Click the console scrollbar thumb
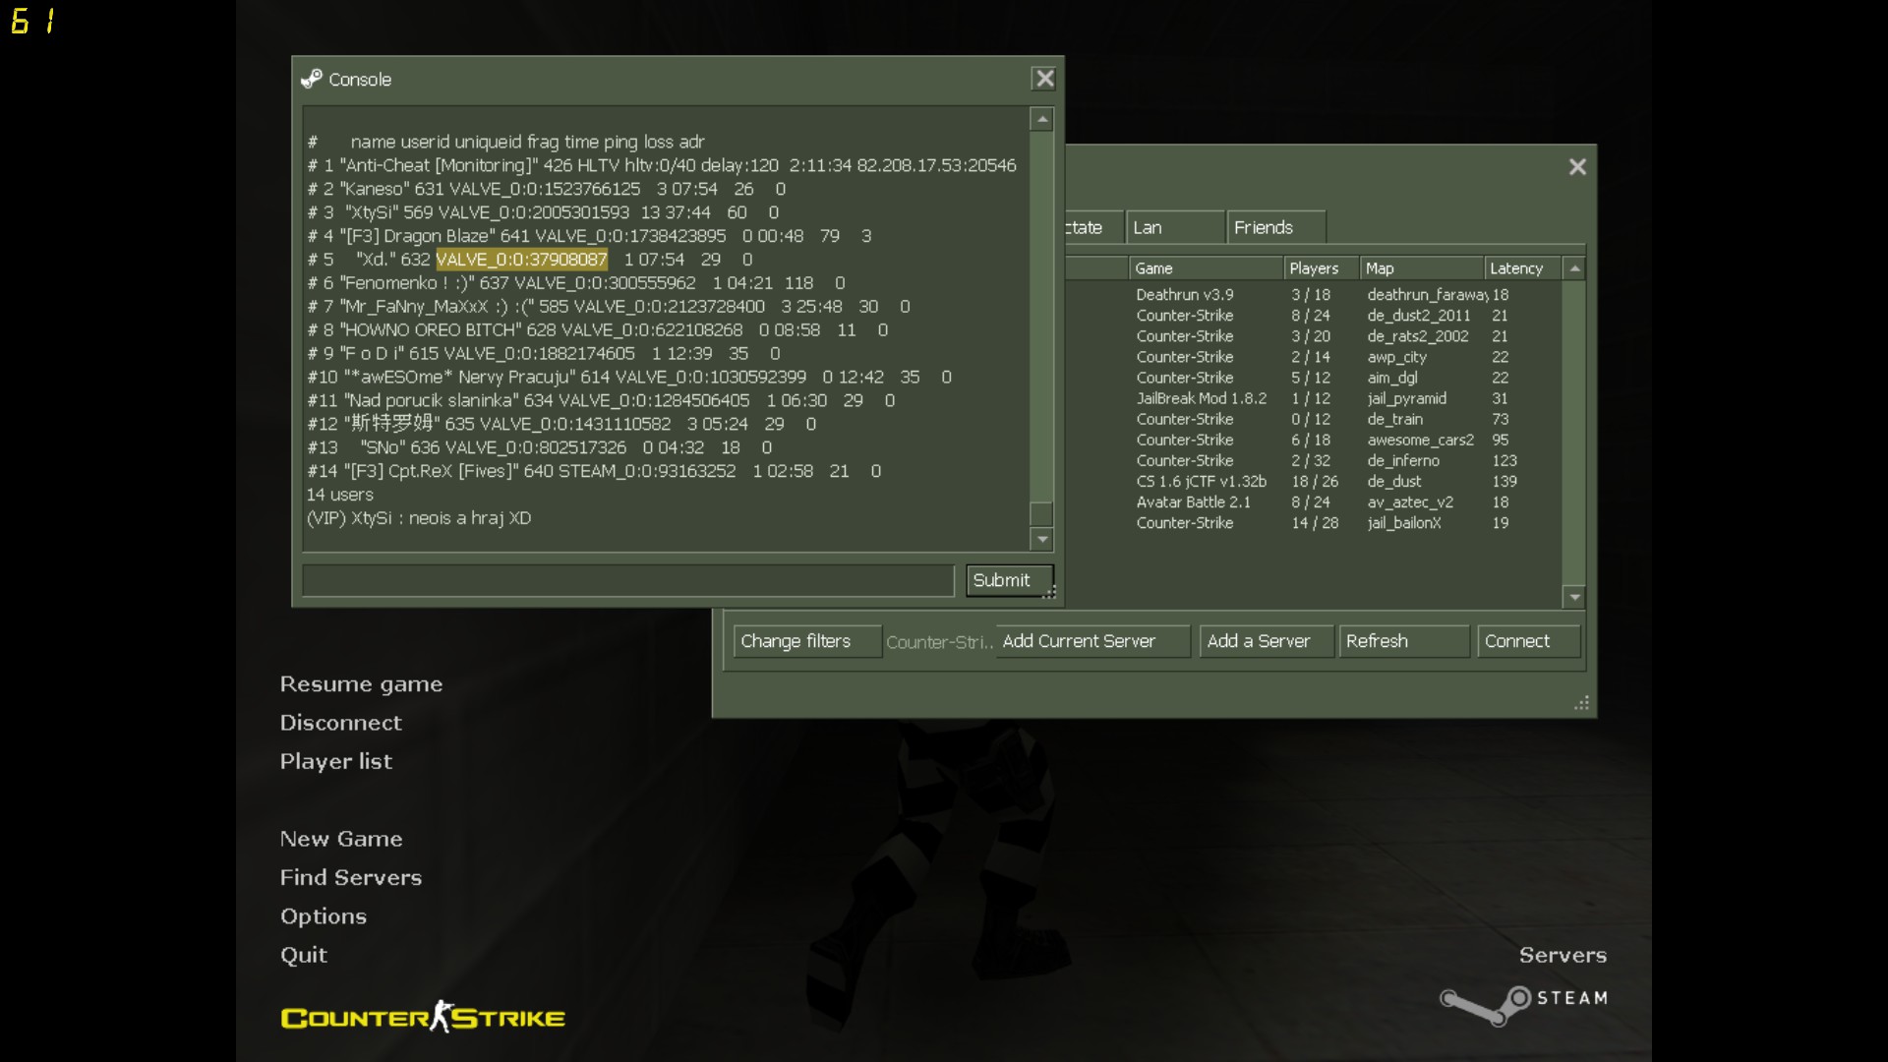Image resolution: width=1888 pixels, height=1062 pixels. click(1041, 513)
